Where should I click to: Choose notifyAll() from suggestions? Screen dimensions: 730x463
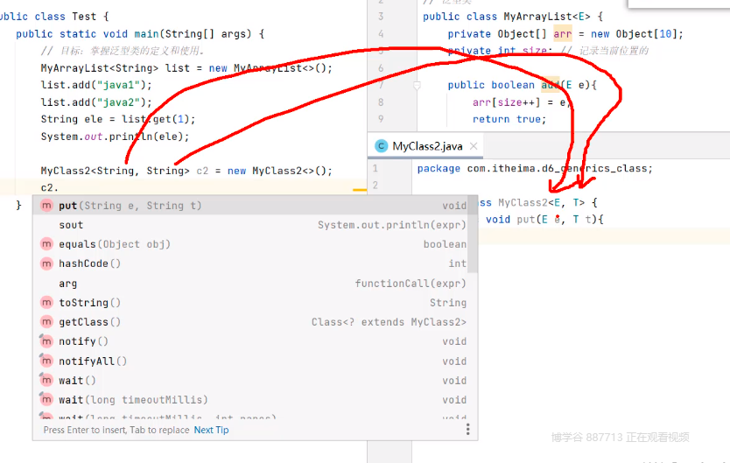pyautogui.click(x=250, y=361)
